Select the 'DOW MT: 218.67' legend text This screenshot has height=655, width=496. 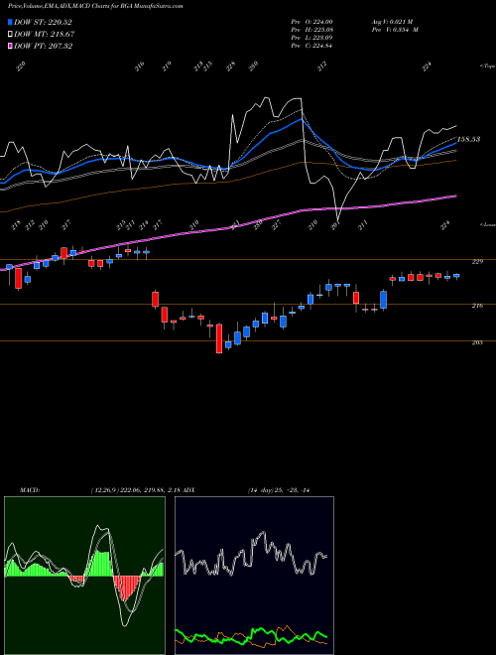pyautogui.click(x=45, y=34)
